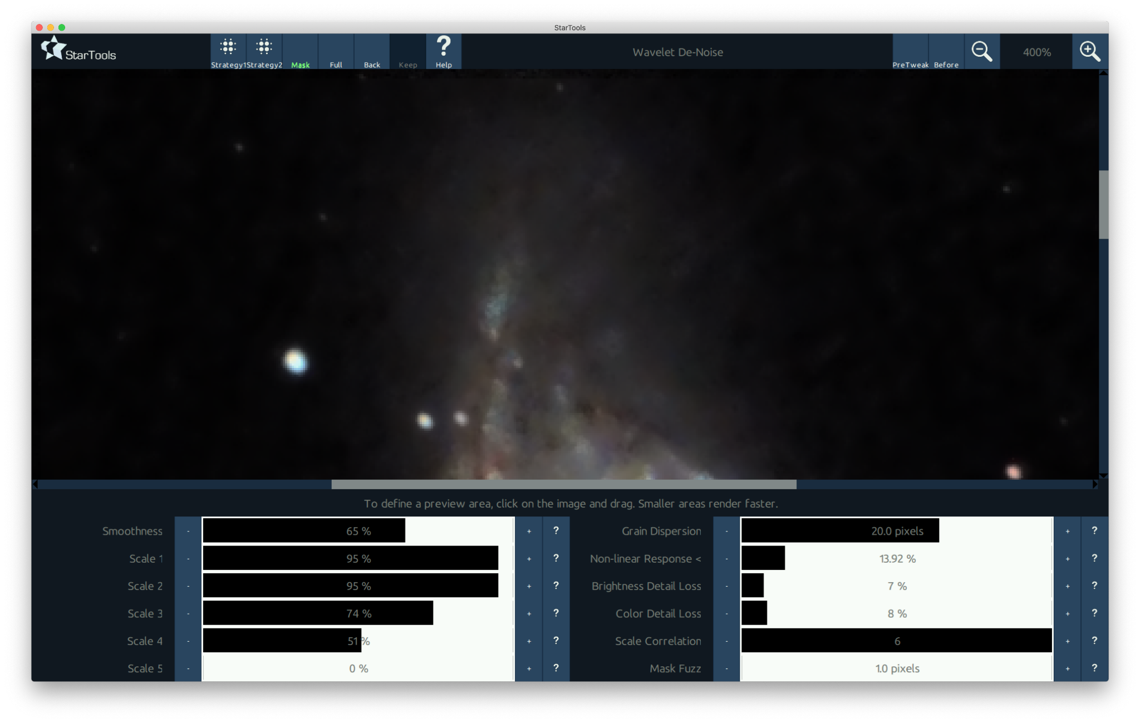The width and height of the screenshot is (1140, 723).
Task: Toggle the Before comparison view
Action: (x=946, y=52)
